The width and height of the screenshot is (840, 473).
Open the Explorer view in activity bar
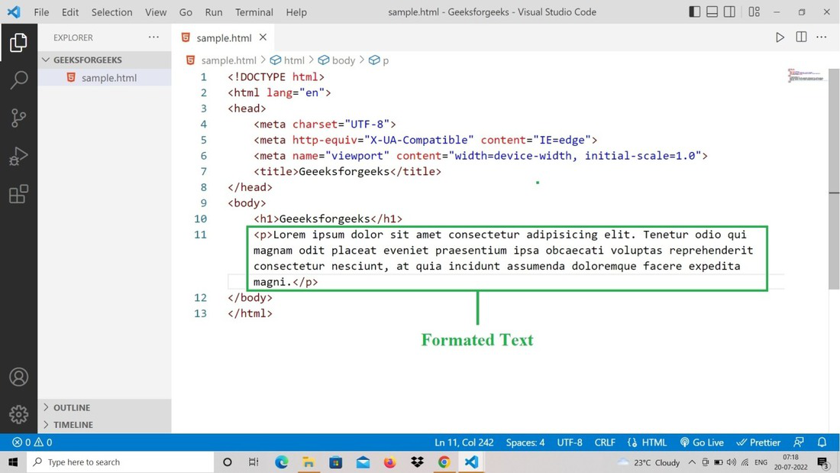[x=18, y=42]
